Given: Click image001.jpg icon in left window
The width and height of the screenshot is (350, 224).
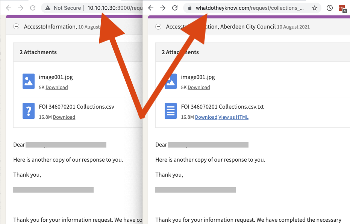Looking at the screenshot, I should tap(29, 81).
